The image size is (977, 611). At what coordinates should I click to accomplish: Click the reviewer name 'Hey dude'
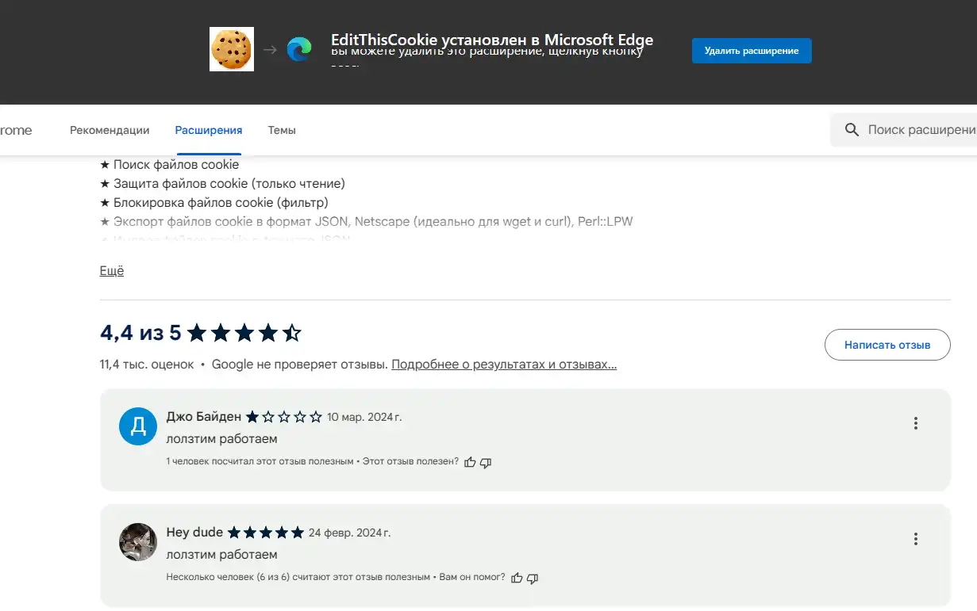(194, 533)
